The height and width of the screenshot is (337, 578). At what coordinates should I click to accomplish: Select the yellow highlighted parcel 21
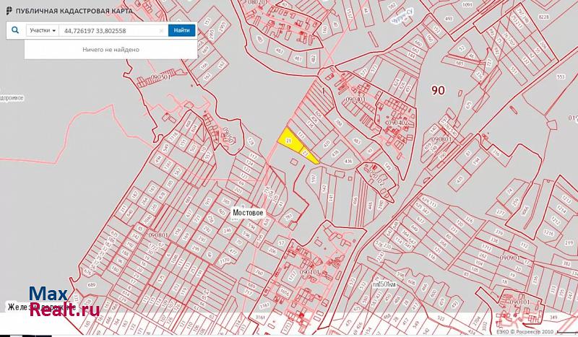click(288, 139)
